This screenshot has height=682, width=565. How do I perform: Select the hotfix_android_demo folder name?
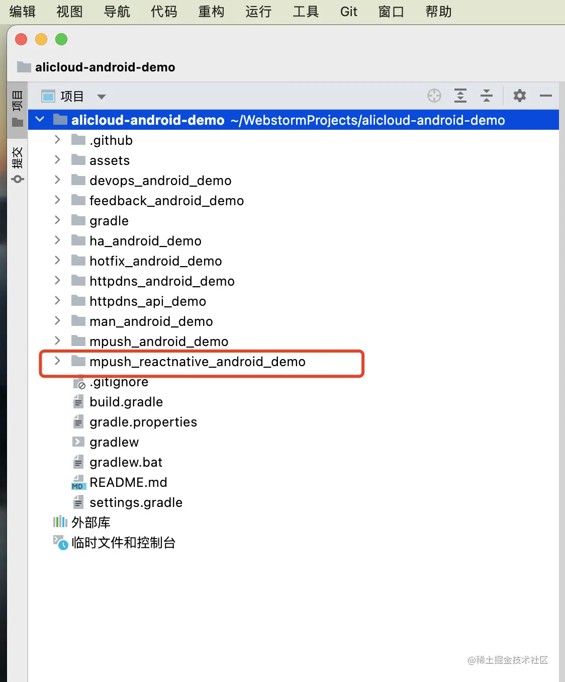point(156,261)
